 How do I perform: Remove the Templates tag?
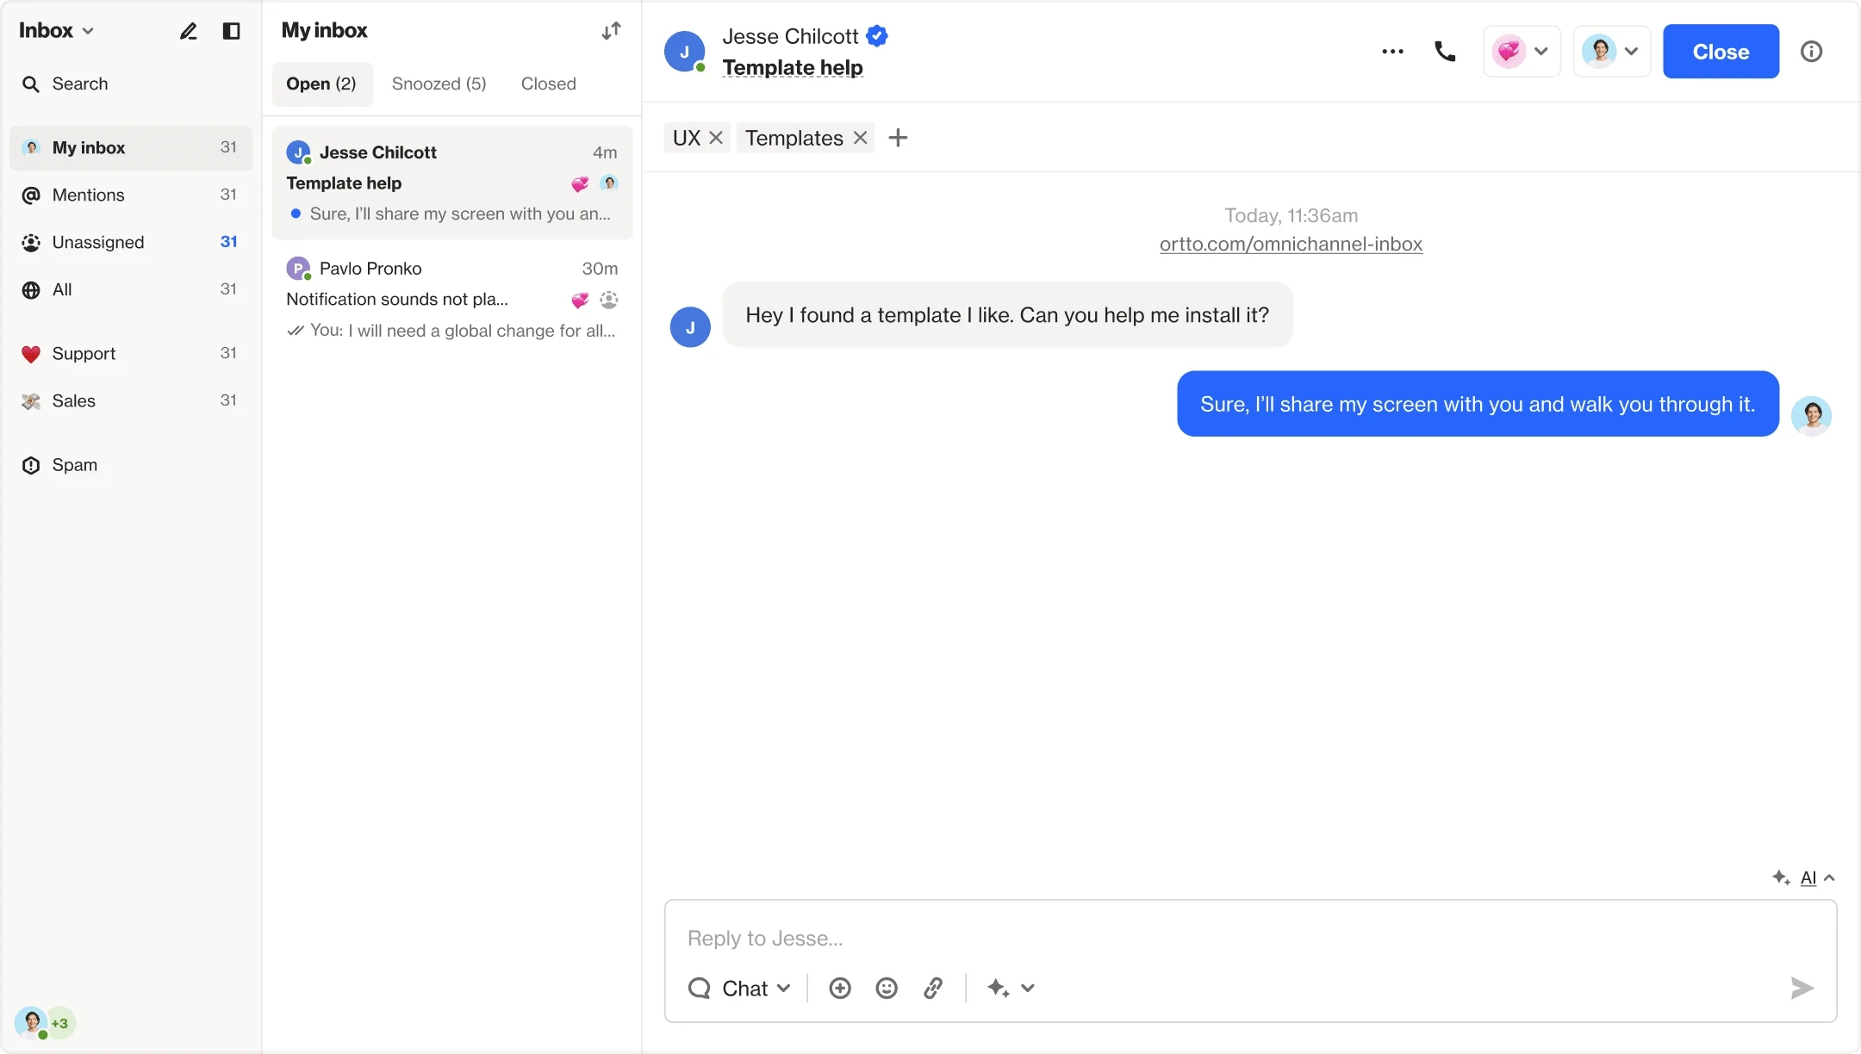[860, 138]
